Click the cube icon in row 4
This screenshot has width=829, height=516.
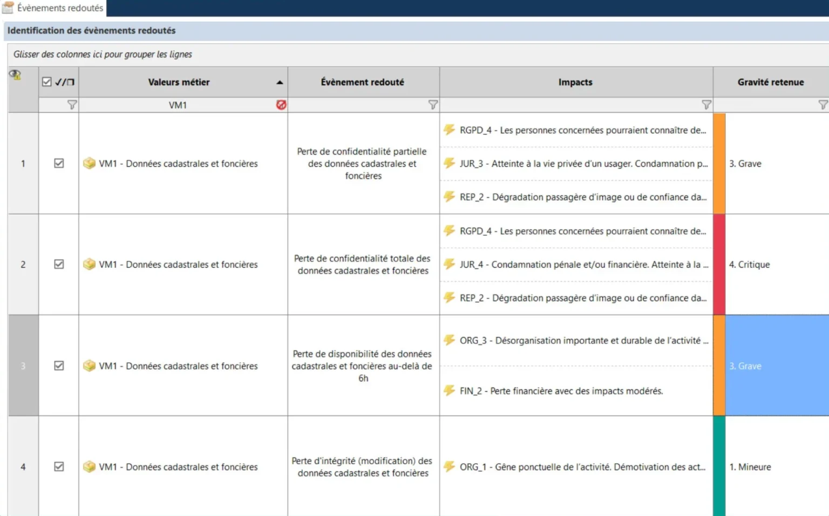coord(90,466)
